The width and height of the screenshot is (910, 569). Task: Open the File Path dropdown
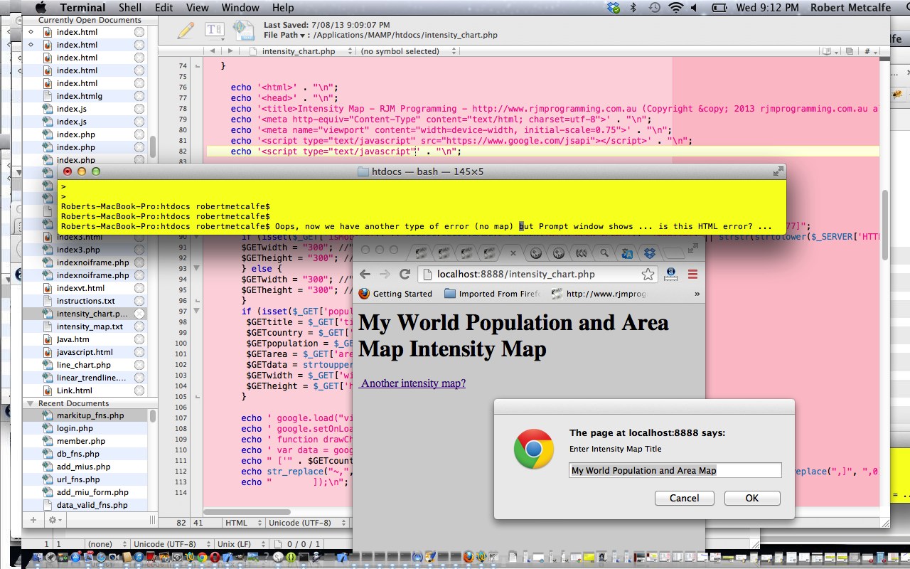[x=284, y=35]
